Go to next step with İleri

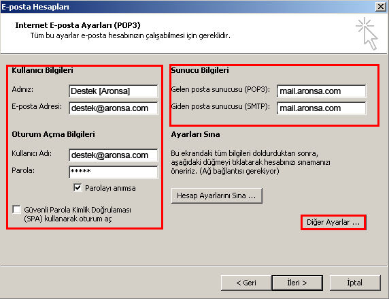pyautogui.click(x=297, y=283)
